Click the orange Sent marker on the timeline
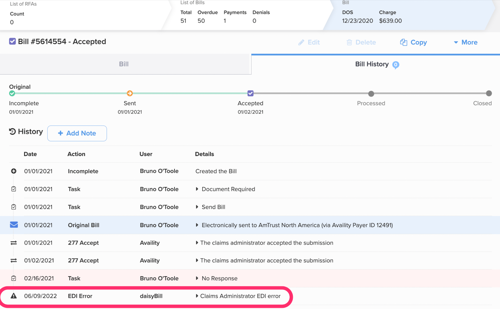The image size is (500, 309). (130, 93)
